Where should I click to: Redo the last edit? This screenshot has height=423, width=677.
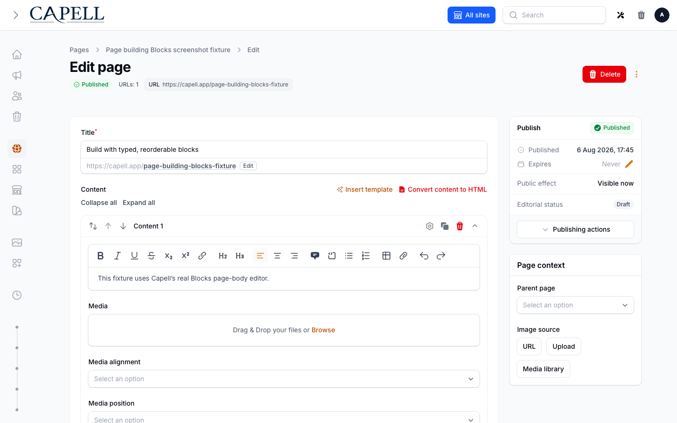point(441,256)
